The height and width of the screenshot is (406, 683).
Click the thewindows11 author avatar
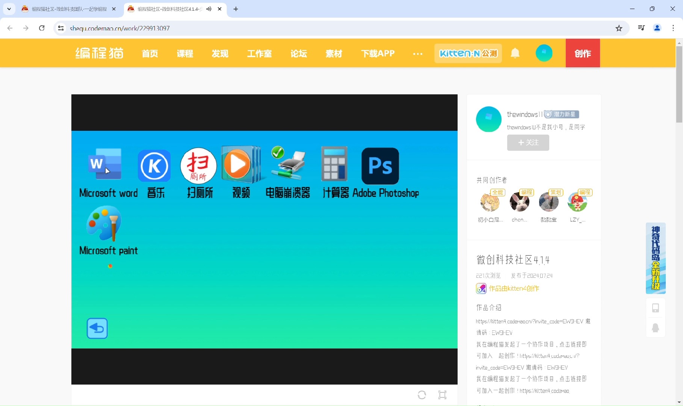click(x=489, y=119)
